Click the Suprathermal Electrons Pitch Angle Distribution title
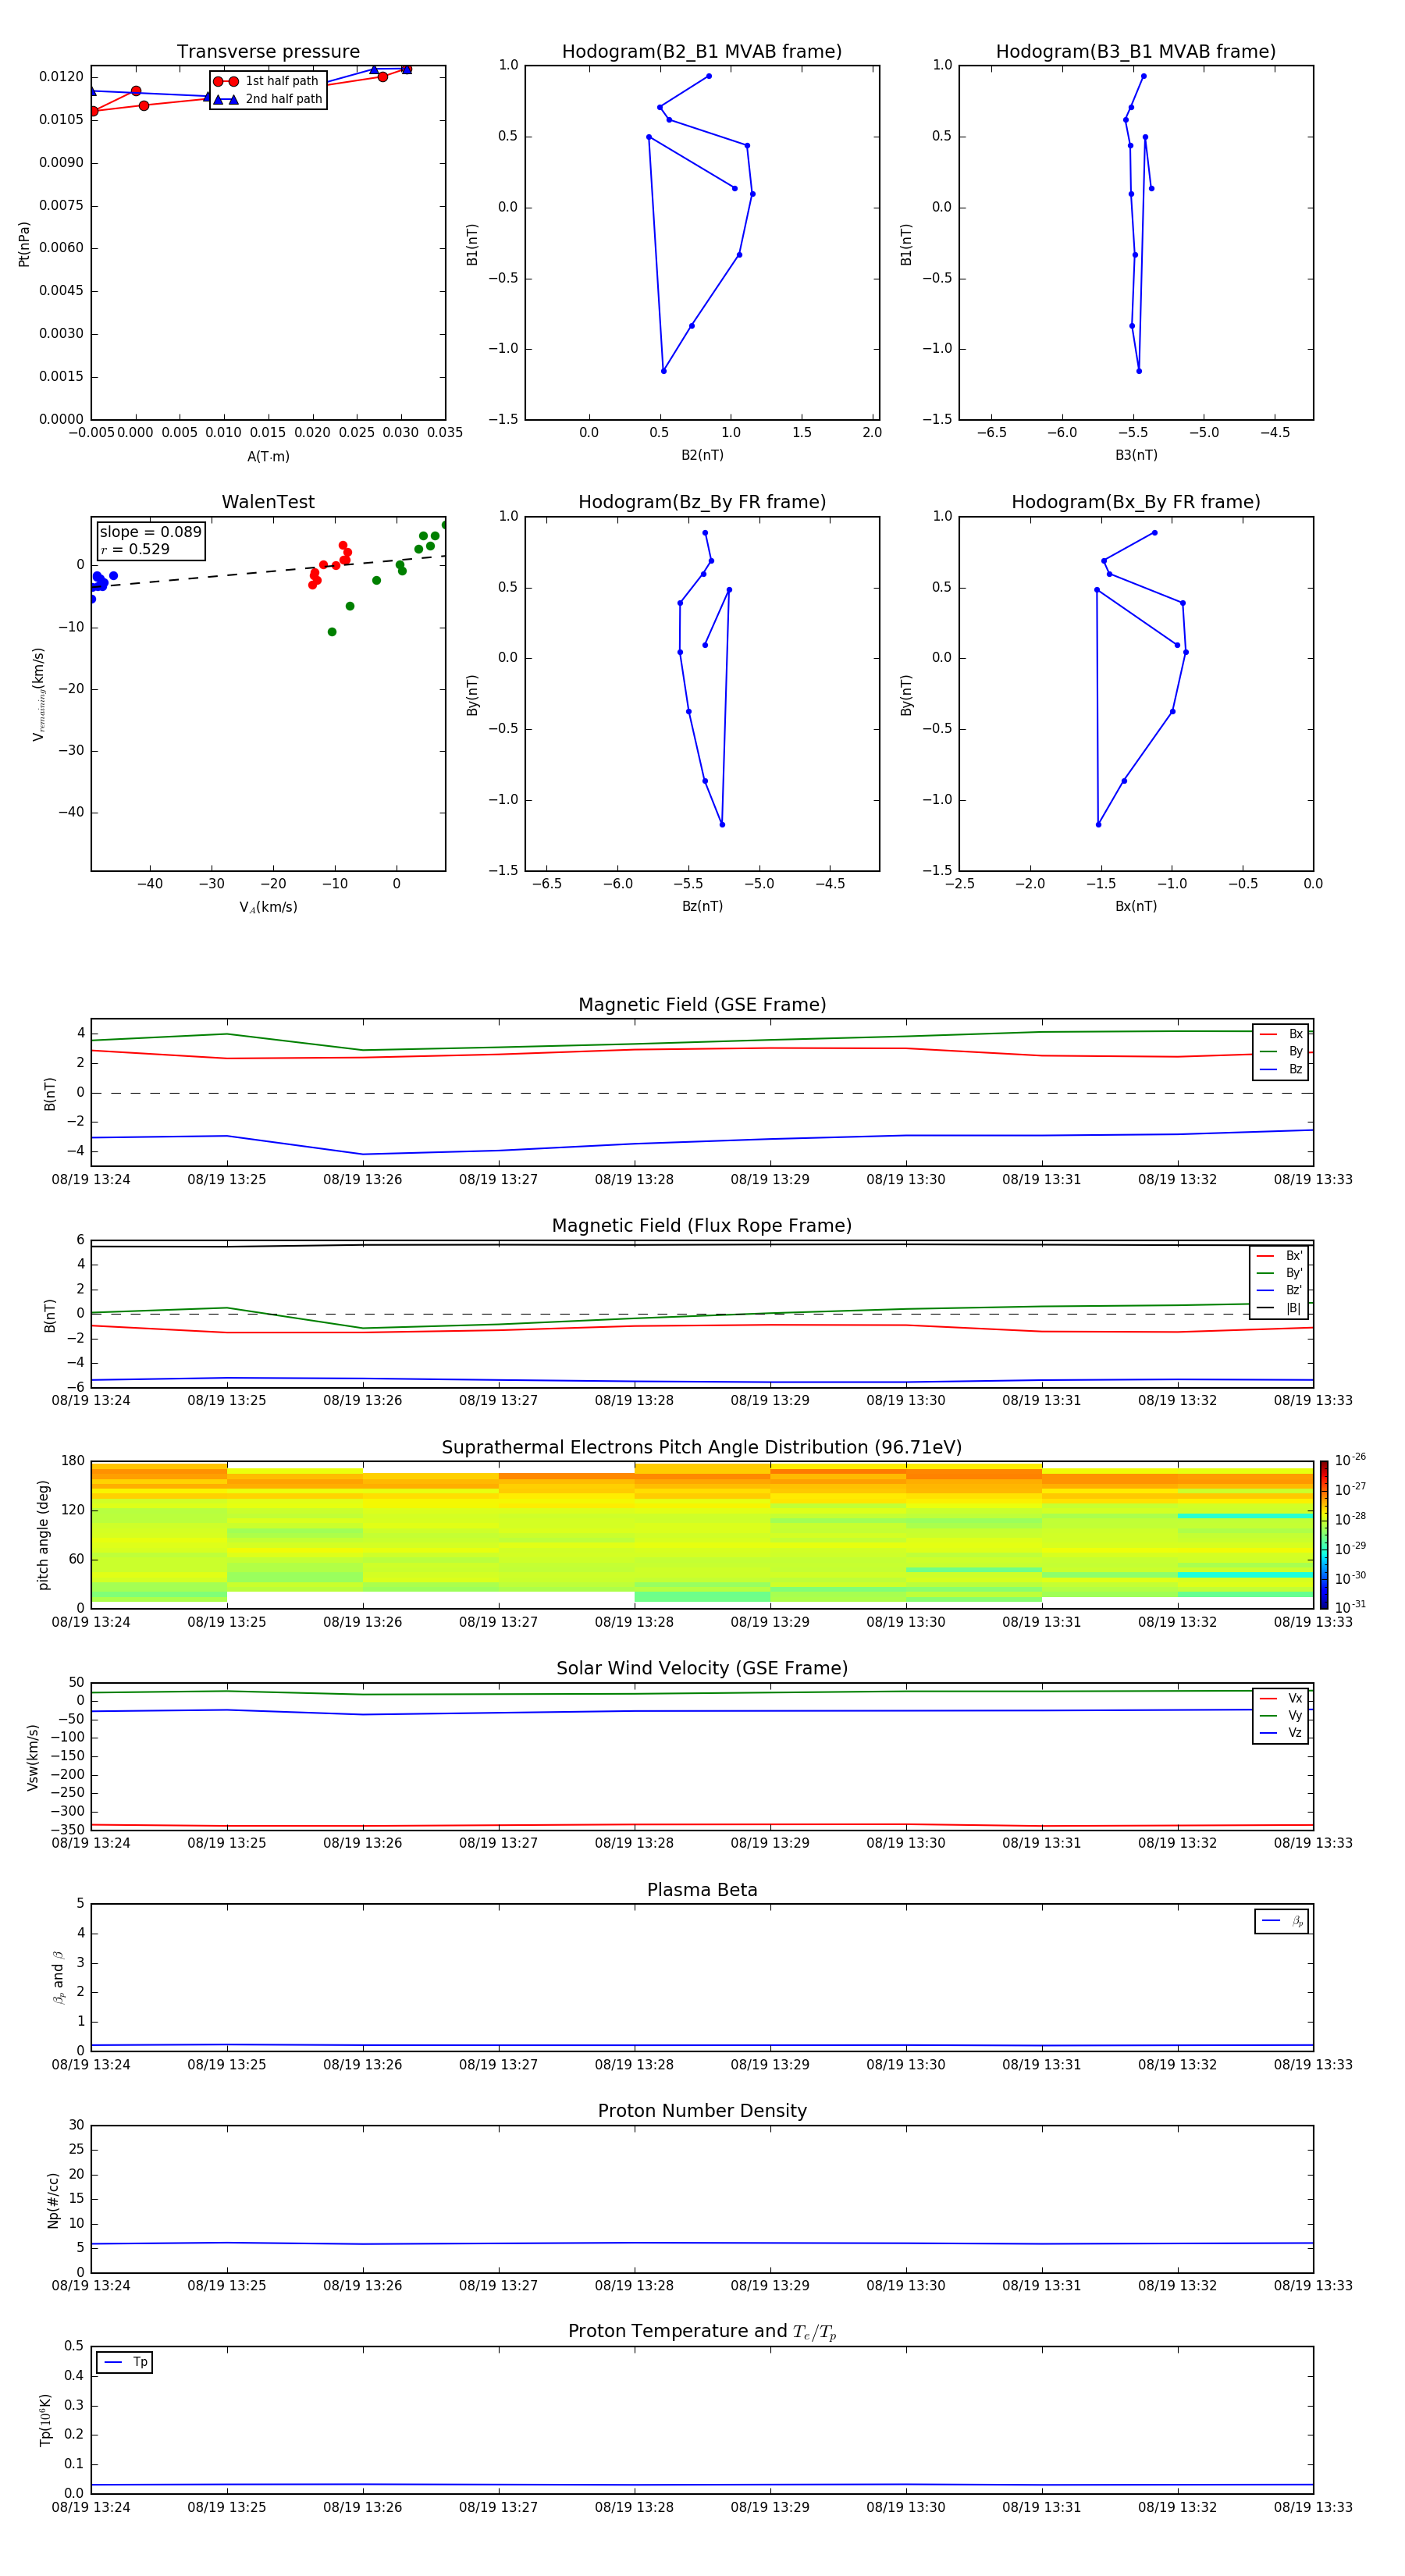This screenshot has height=2576, width=1405. [702, 1448]
